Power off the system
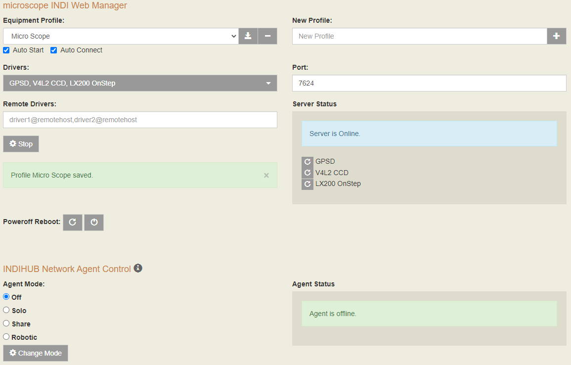 coord(94,223)
